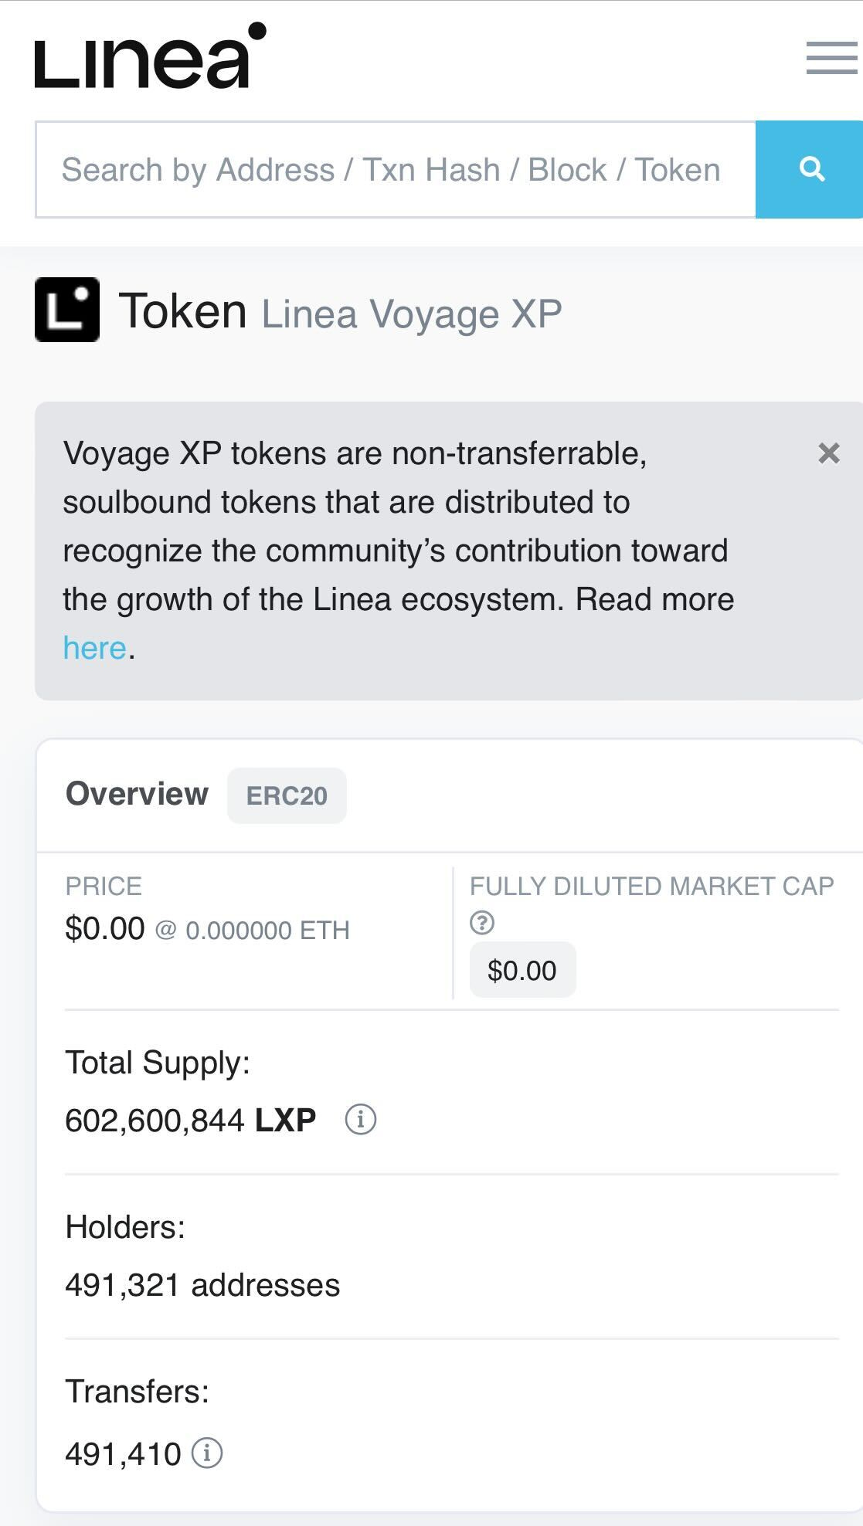Screen dimensions: 863x1526
Task: Click the ERC20 token type badge
Action: pyautogui.click(x=287, y=795)
